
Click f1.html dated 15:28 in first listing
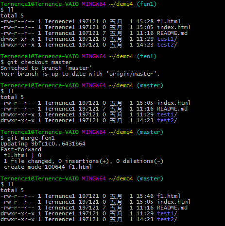coord(169,21)
